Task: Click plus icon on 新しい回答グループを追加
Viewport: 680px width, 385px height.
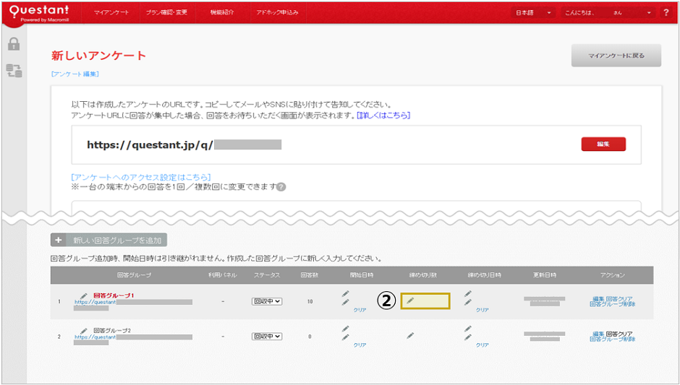Action: tap(59, 240)
